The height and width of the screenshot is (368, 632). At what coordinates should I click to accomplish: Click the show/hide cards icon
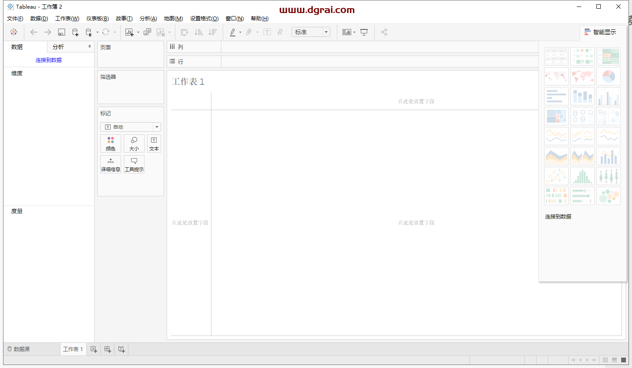point(346,32)
